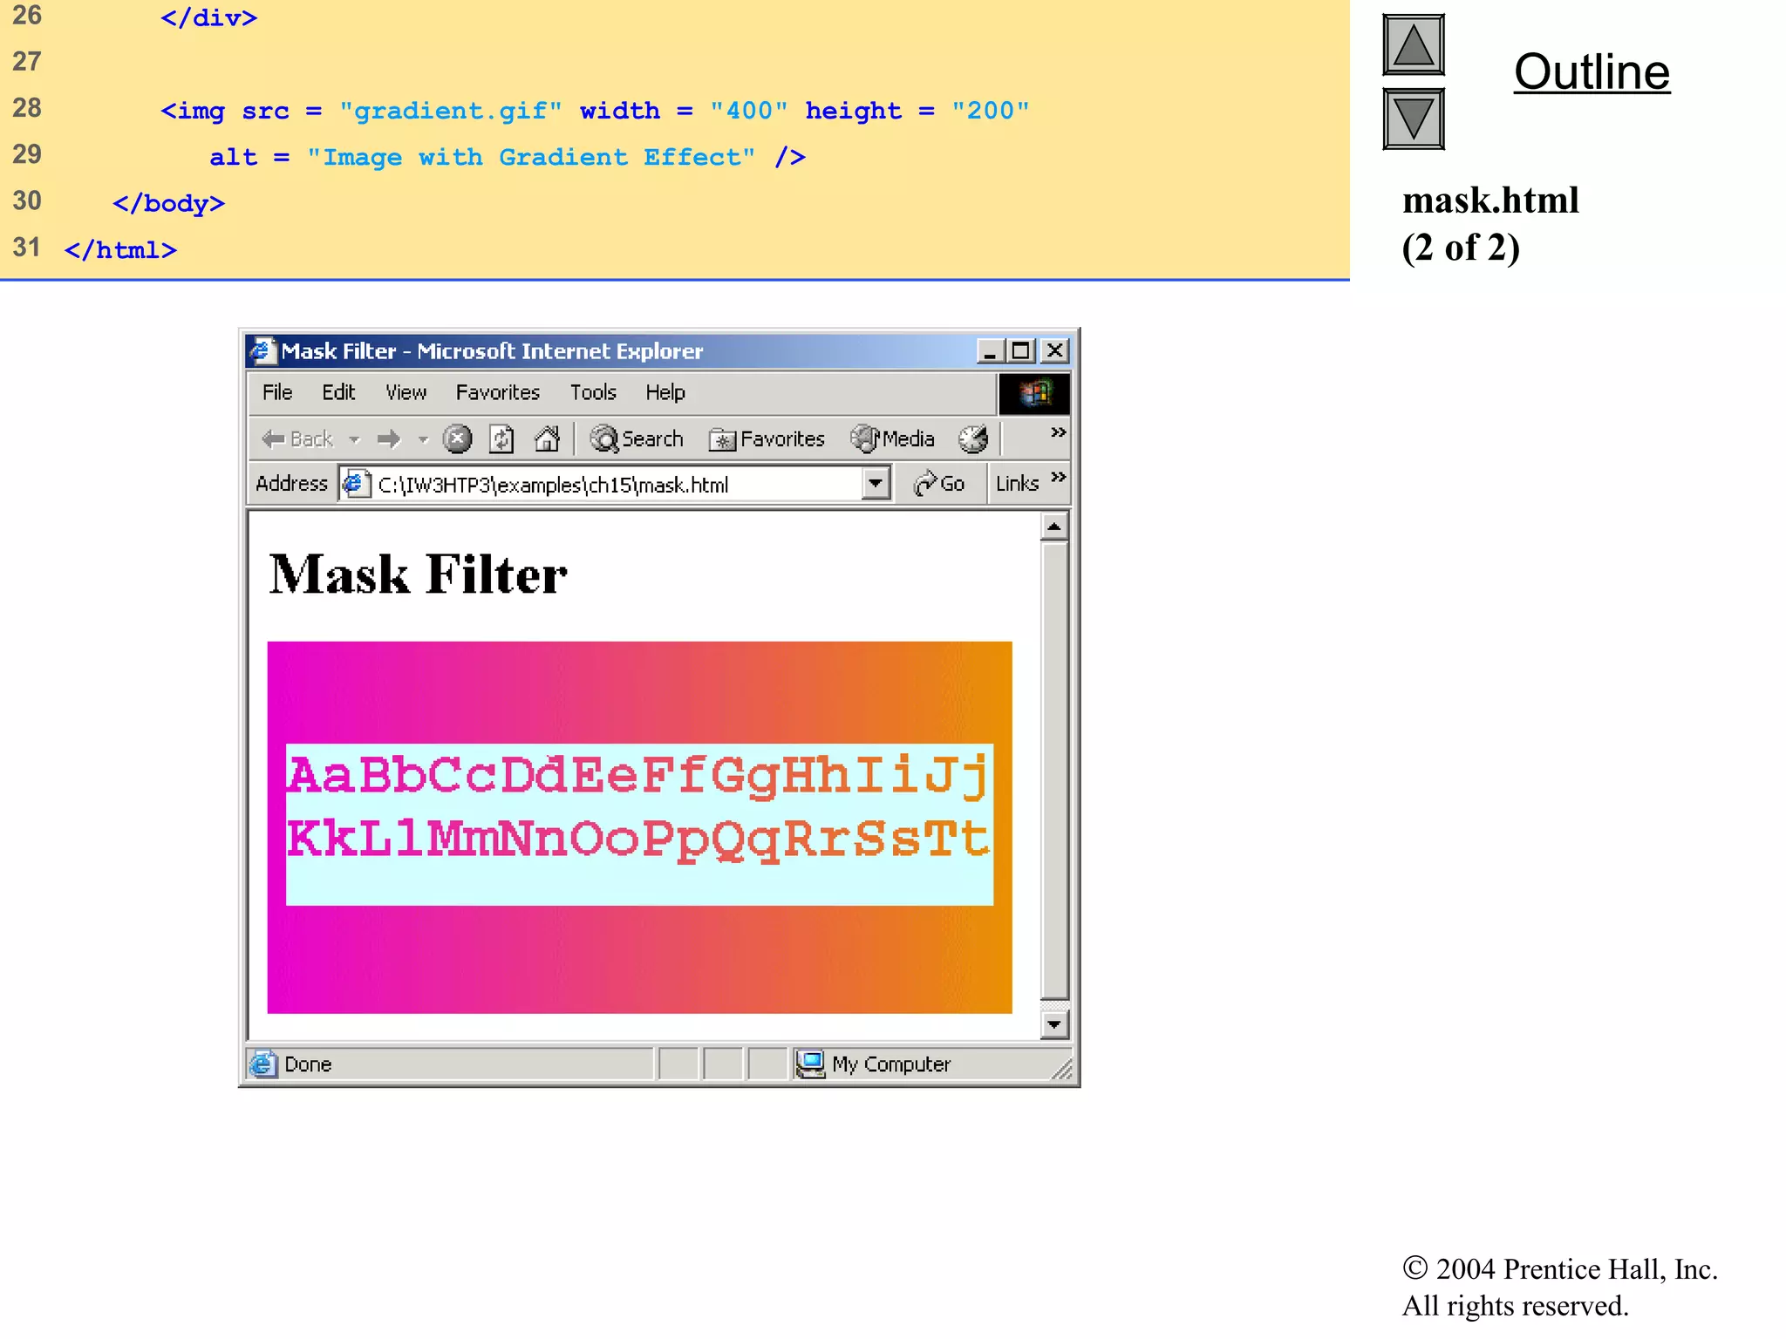Screen dimensions: 1786x1339
Task: Click the masked AaBbCc alphabet text
Action: 639,807
